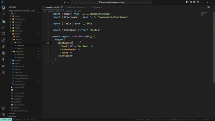Open the Manage gear icon

pos(3,114)
